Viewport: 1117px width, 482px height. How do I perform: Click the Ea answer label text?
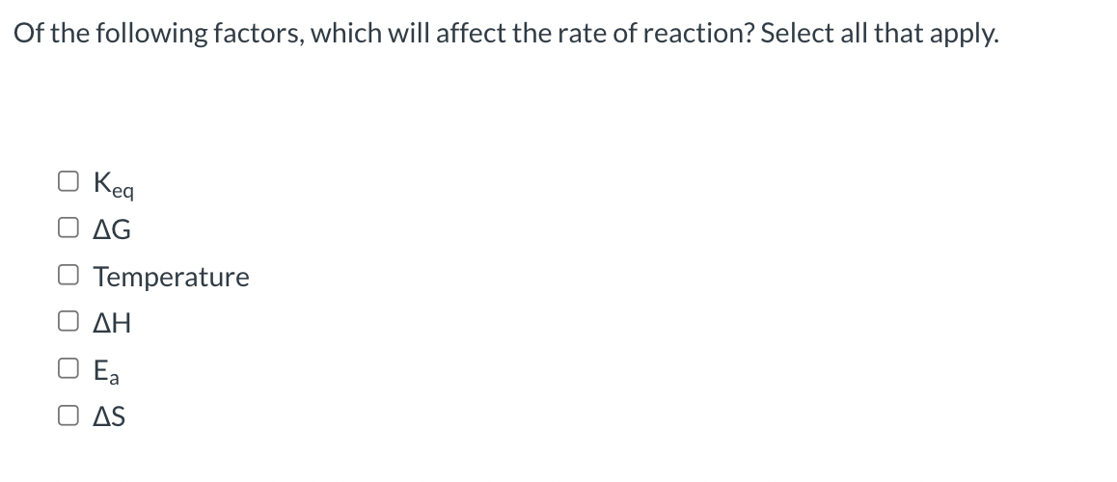coord(106,371)
